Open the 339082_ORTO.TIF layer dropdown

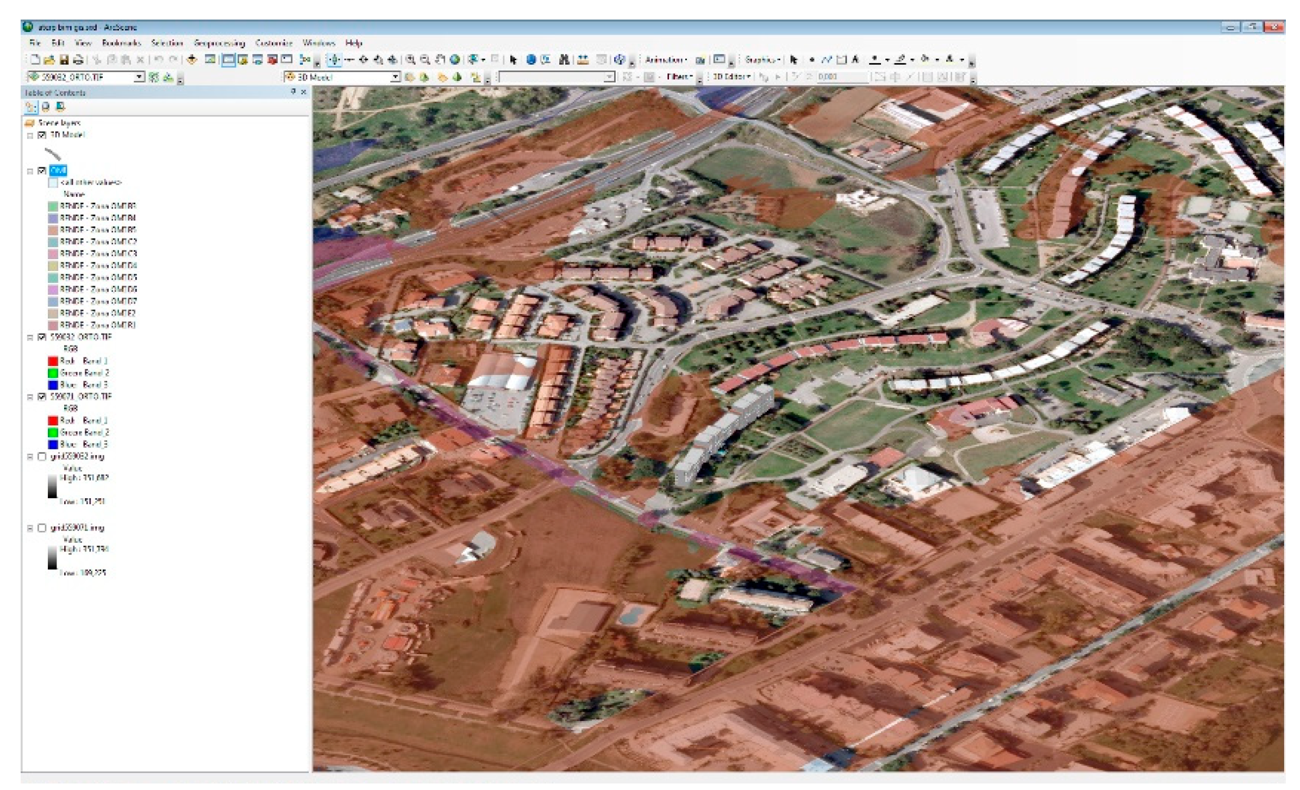click(x=139, y=77)
